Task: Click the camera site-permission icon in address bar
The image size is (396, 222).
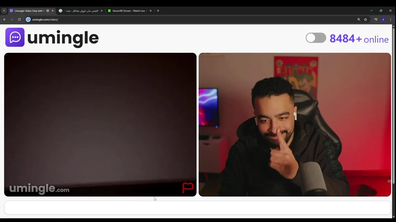Action: point(28,19)
